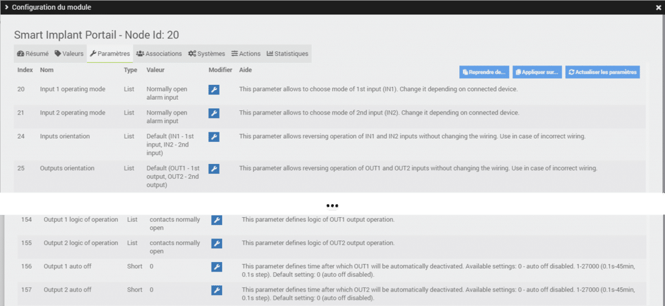The height and width of the screenshot is (306, 665).
Task: Edit the Outputs orientation parameter
Action: [x=214, y=169]
